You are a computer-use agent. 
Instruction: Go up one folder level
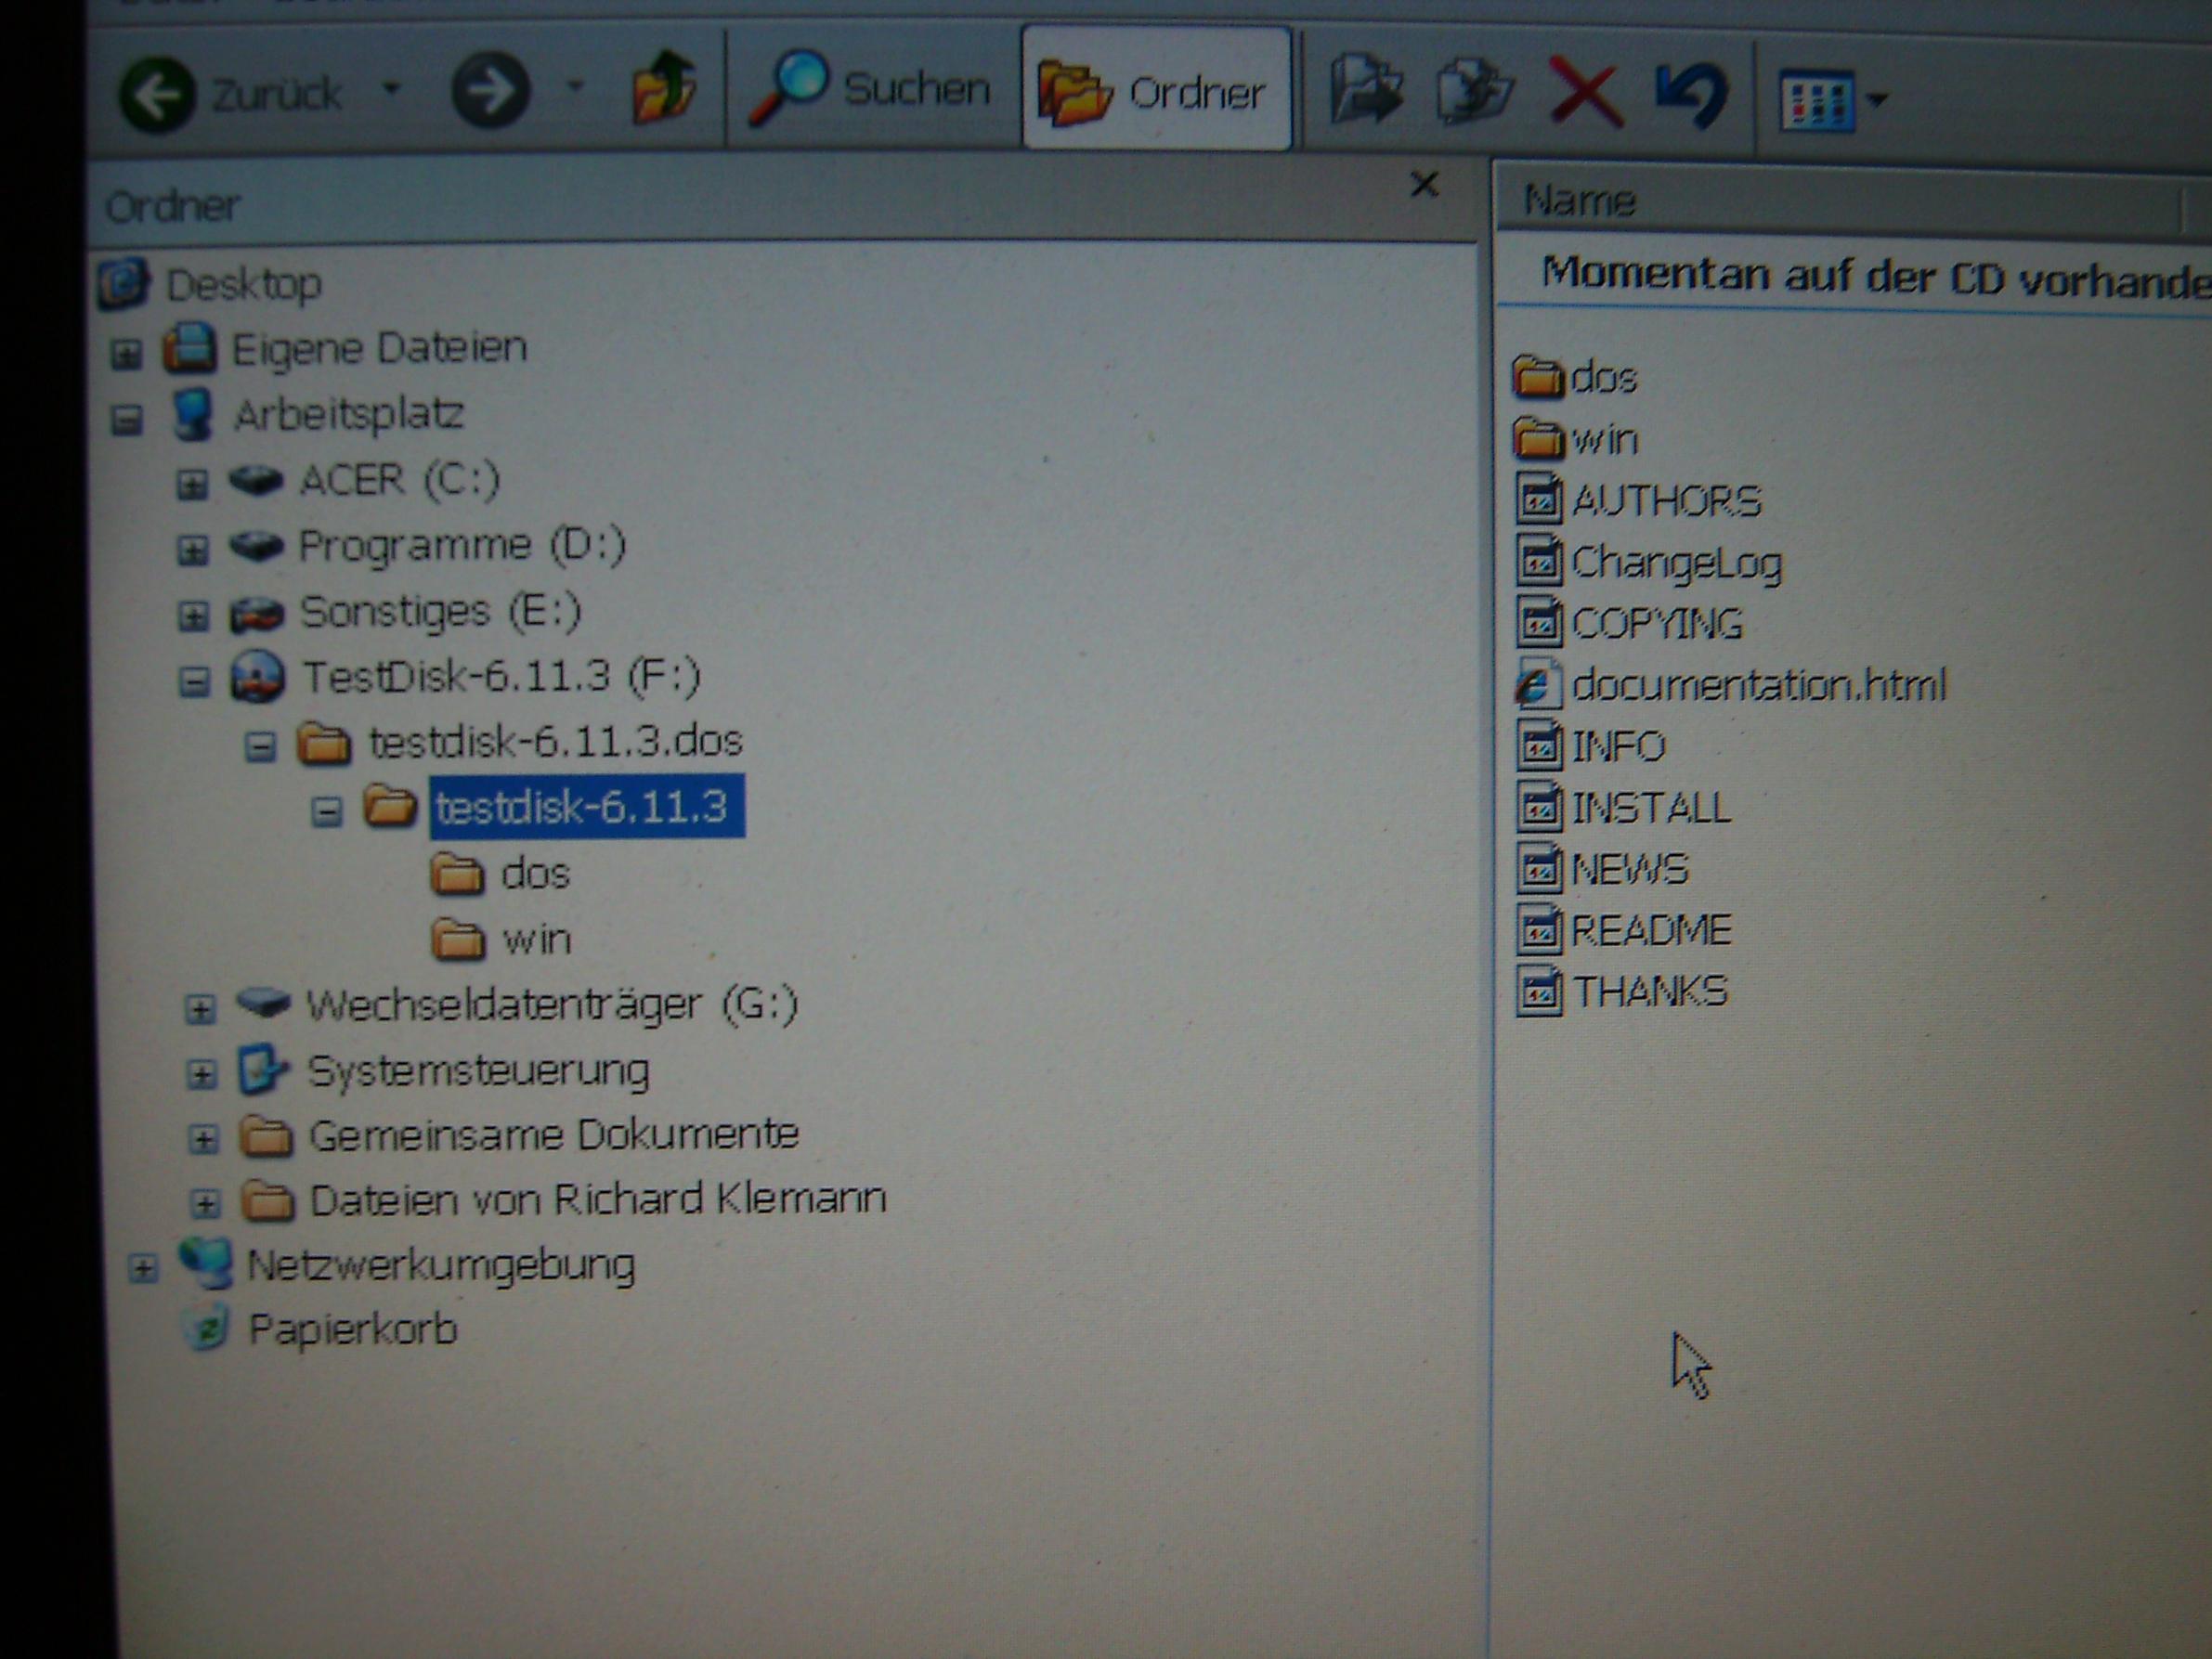tap(663, 88)
